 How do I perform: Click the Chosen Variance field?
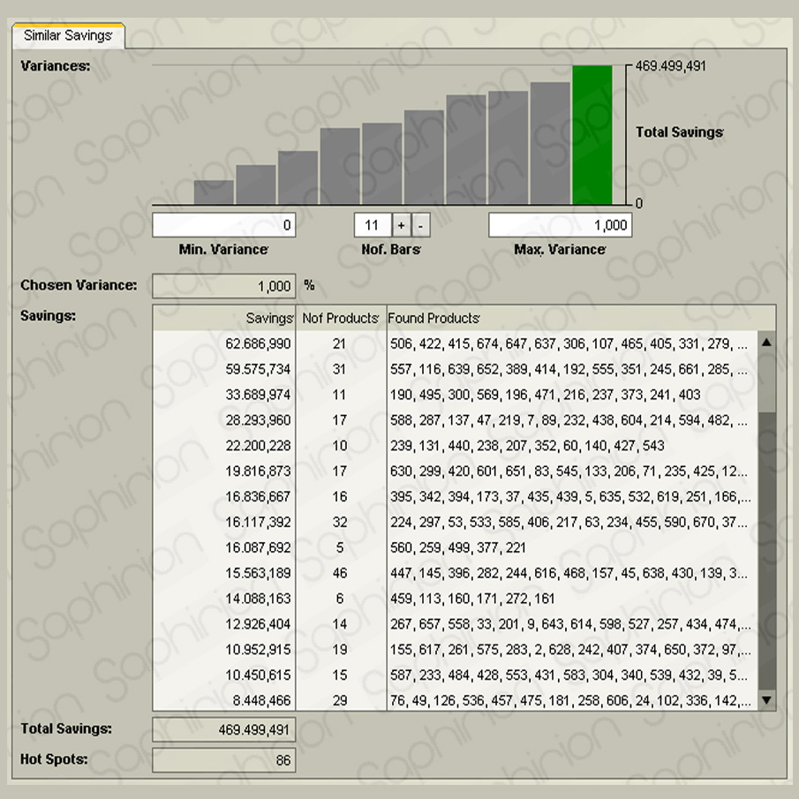coord(223,286)
